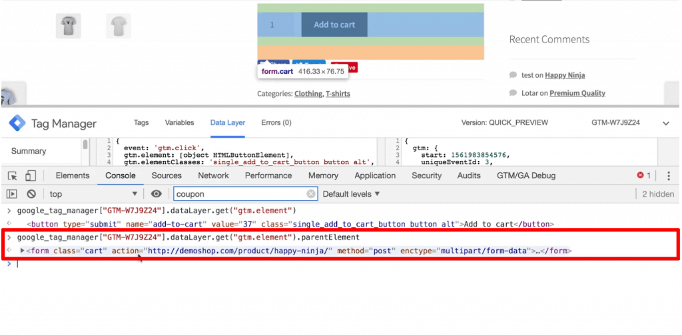Select the Data Layer tab
Image resolution: width=682 pixels, height=335 pixels.
click(228, 123)
